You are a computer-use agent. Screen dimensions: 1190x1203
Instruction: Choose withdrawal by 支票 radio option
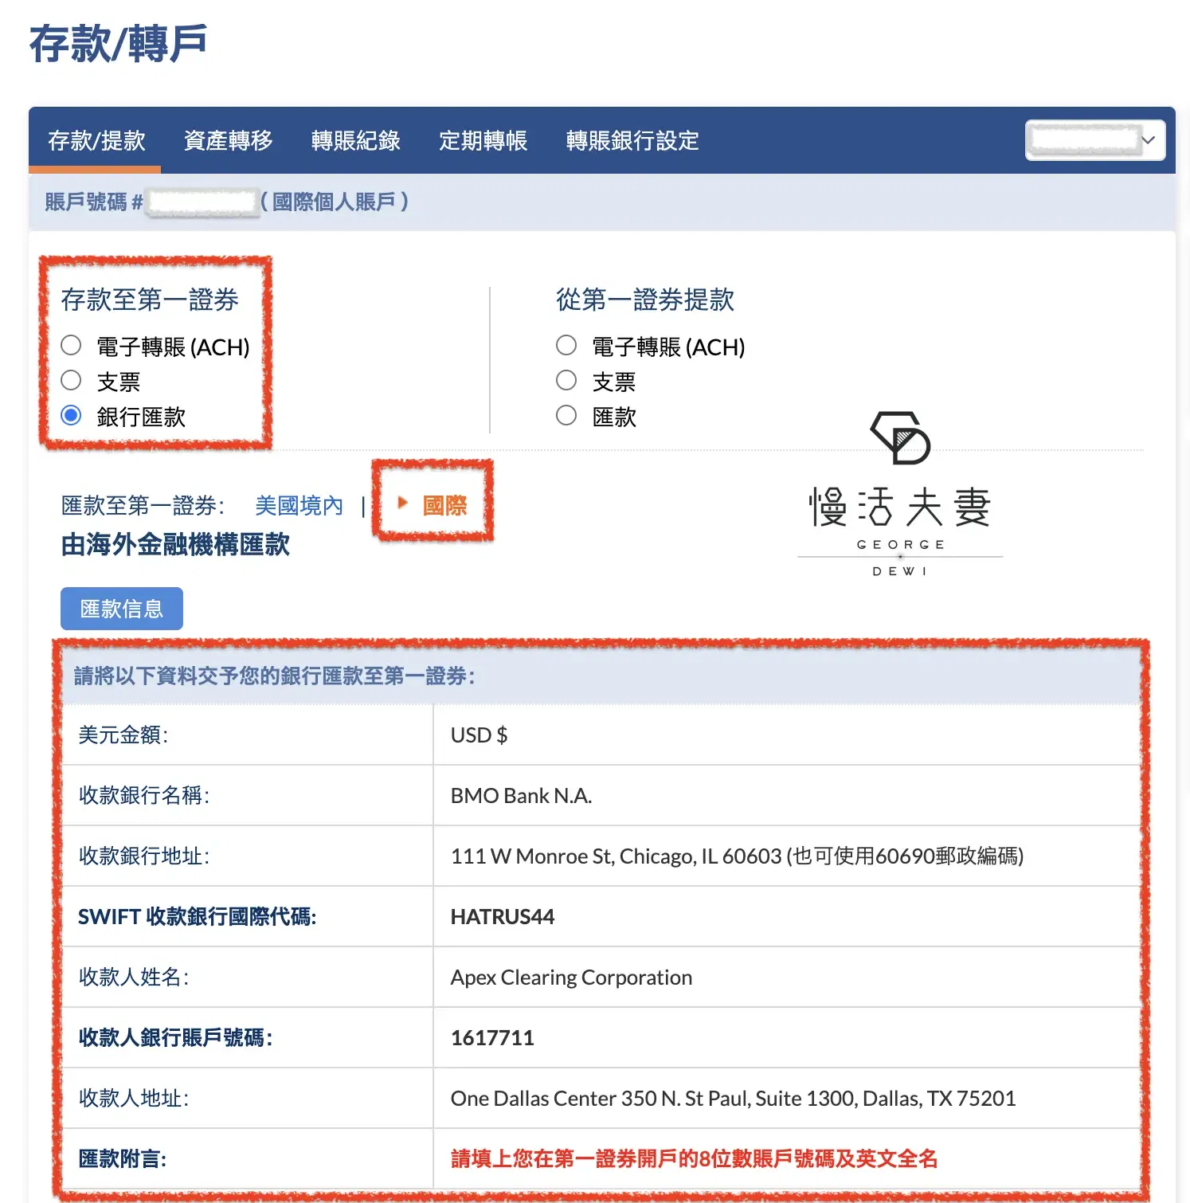pyautogui.click(x=566, y=380)
